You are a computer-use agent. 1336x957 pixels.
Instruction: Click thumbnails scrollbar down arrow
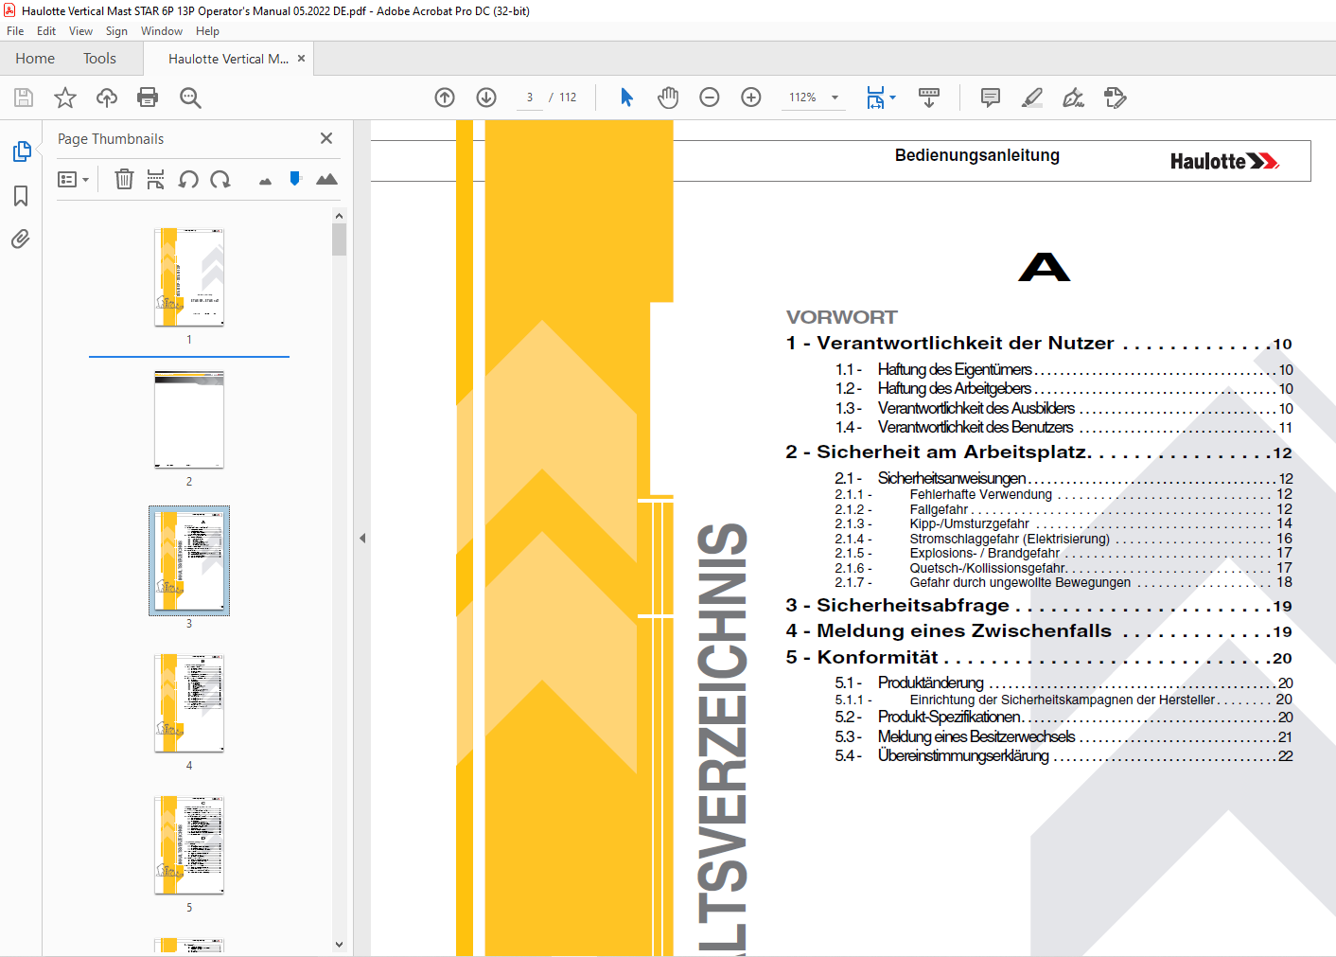tap(339, 944)
